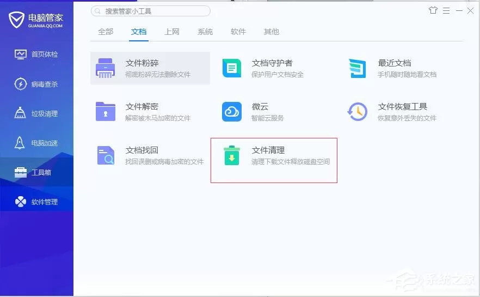Go to 首页体检 in sidebar

click(36, 54)
